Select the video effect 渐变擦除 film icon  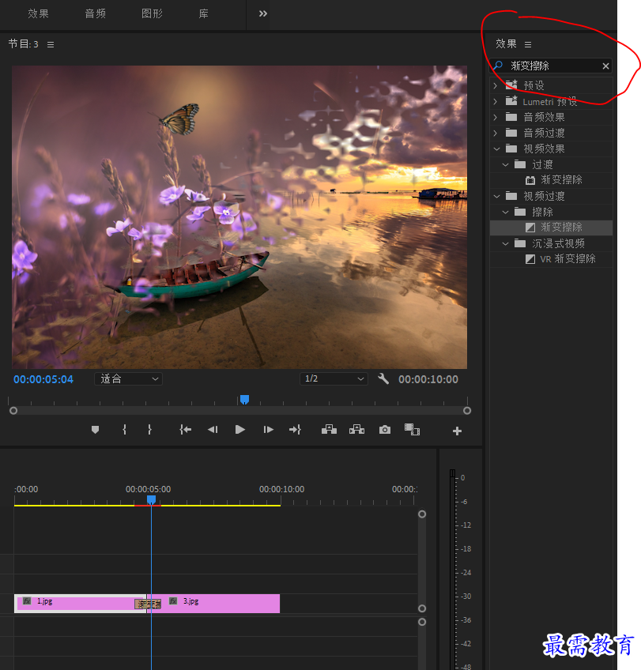click(530, 180)
